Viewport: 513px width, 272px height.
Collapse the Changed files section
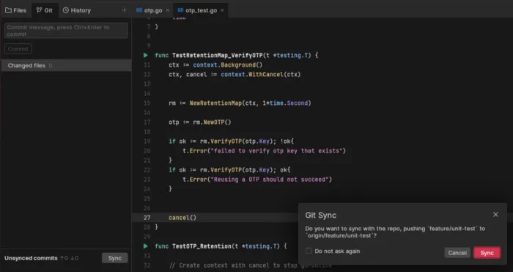coord(66,65)
